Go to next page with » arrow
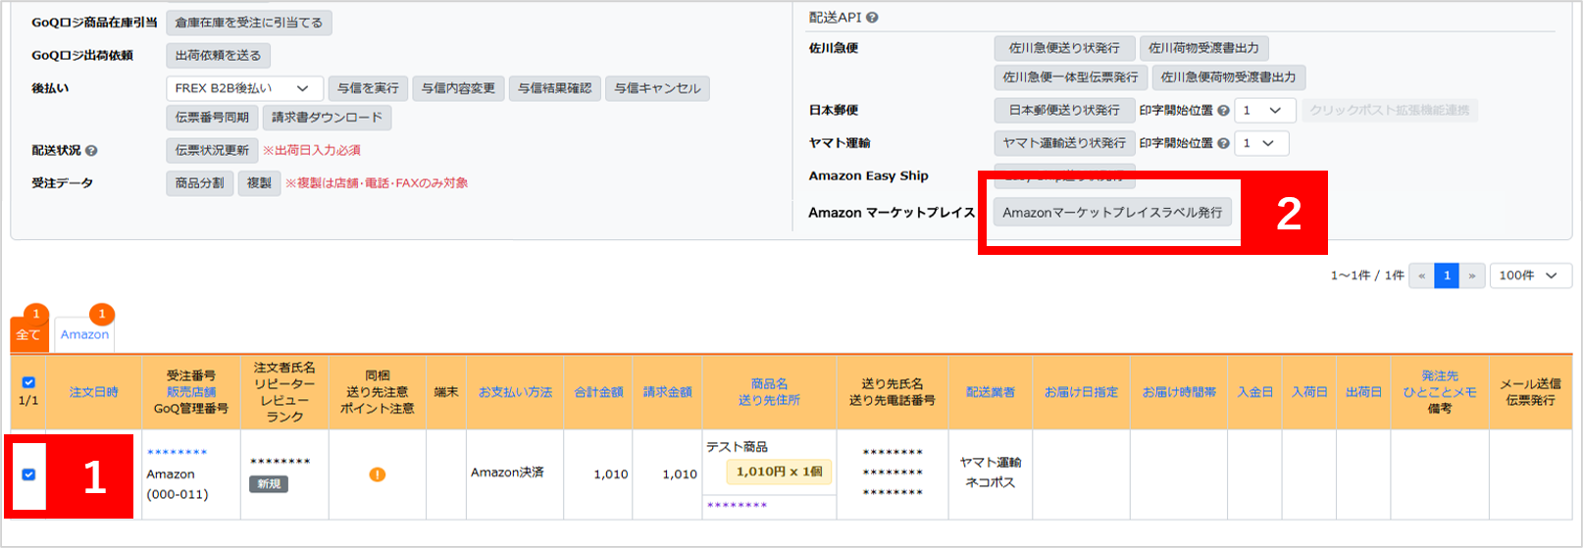This screenshot has height=548, width=1583. click(x=1471, y=276)
